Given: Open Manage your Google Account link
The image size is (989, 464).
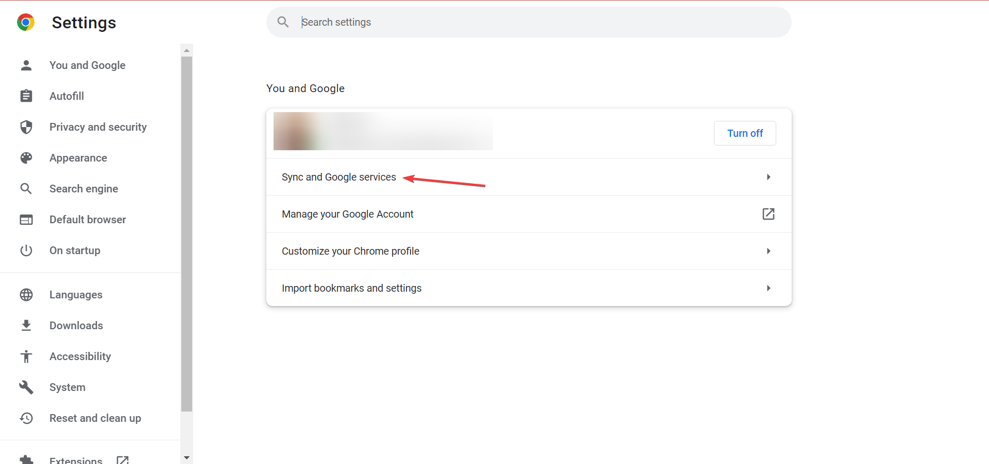Looking at the screenshot, I should coord(529,214).
